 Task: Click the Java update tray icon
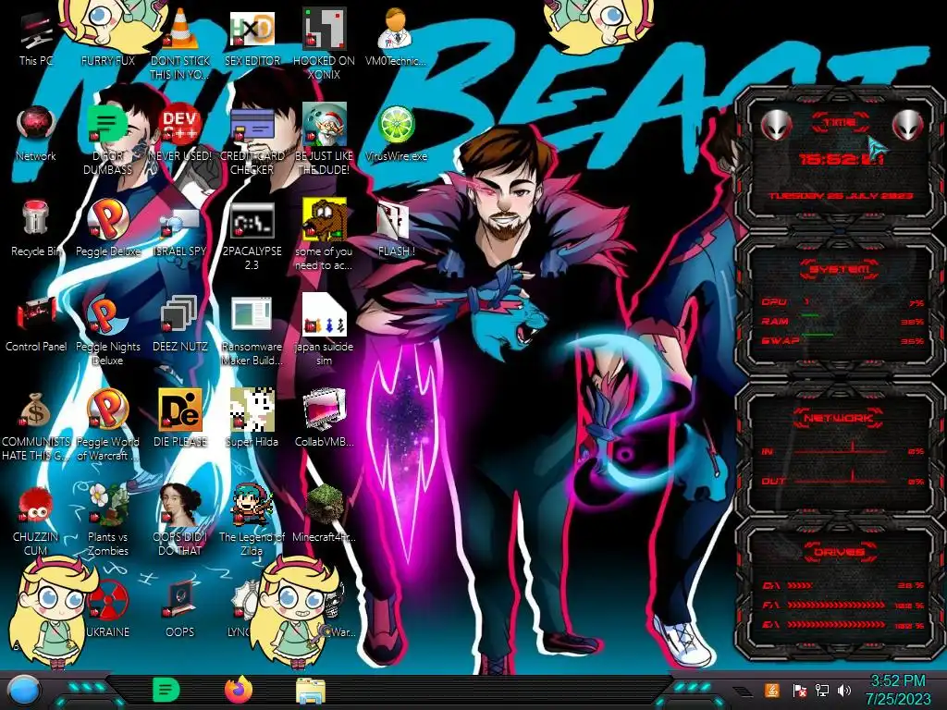click(x=771, y=690)
